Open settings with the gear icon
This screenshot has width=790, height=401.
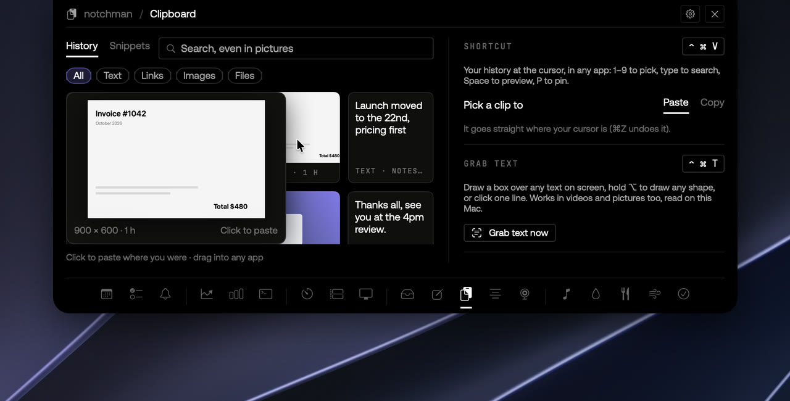(690, 14)
